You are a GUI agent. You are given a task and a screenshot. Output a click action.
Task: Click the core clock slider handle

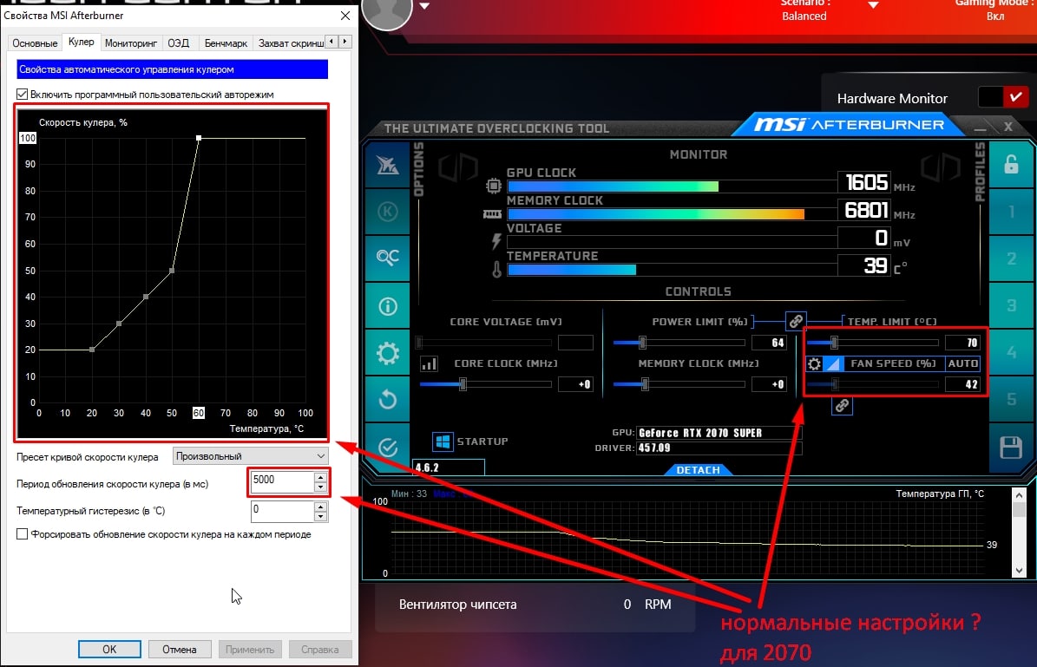463,384
